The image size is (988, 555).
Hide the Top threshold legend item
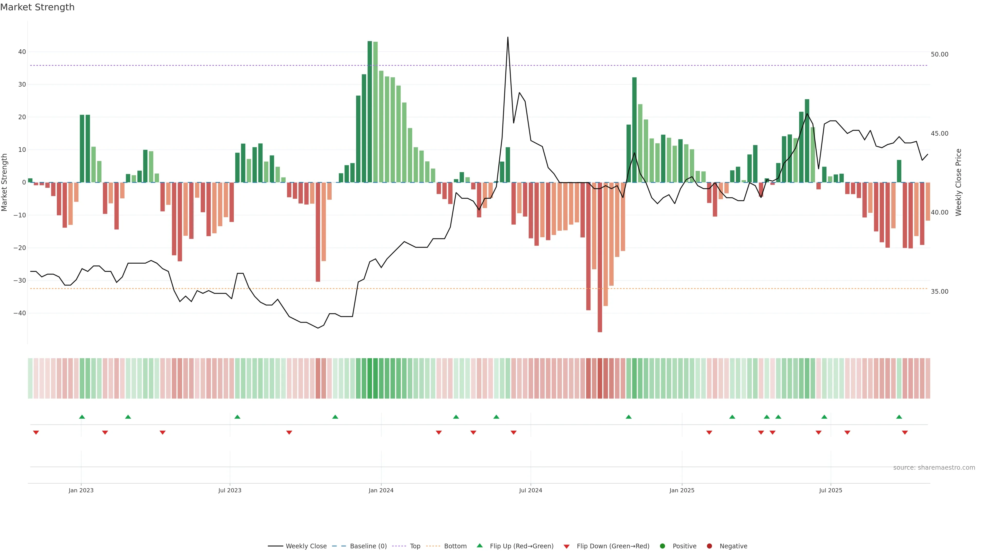[414, 546]
